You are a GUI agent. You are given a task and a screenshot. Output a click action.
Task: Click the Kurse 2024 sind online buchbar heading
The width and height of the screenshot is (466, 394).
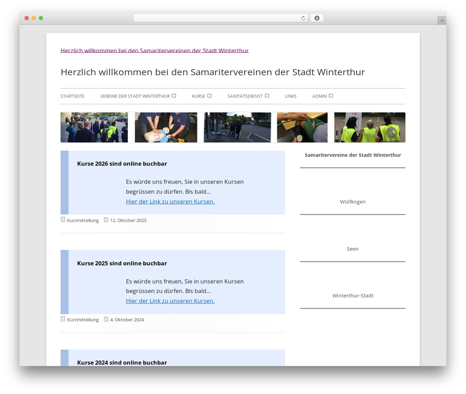click(x=122, y=362)
